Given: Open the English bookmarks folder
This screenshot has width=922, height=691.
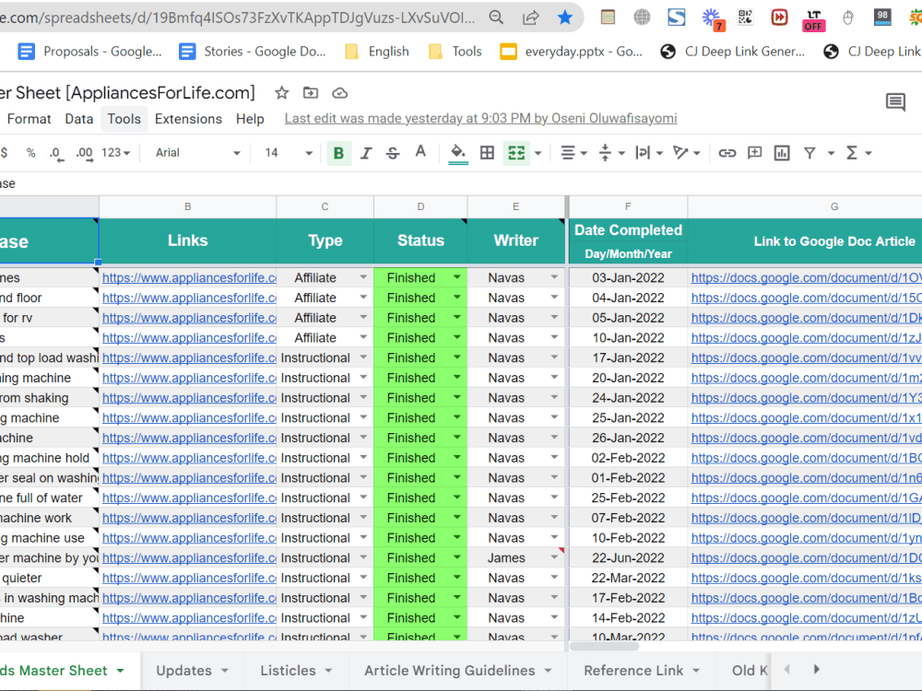Looking at the screenshot, I should click(x=377, y=52).
